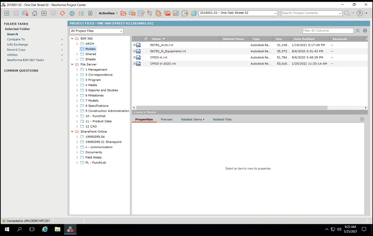Open the project selector combo box
The height and width of the screenshot is (236, 373).
pos(238,13)
